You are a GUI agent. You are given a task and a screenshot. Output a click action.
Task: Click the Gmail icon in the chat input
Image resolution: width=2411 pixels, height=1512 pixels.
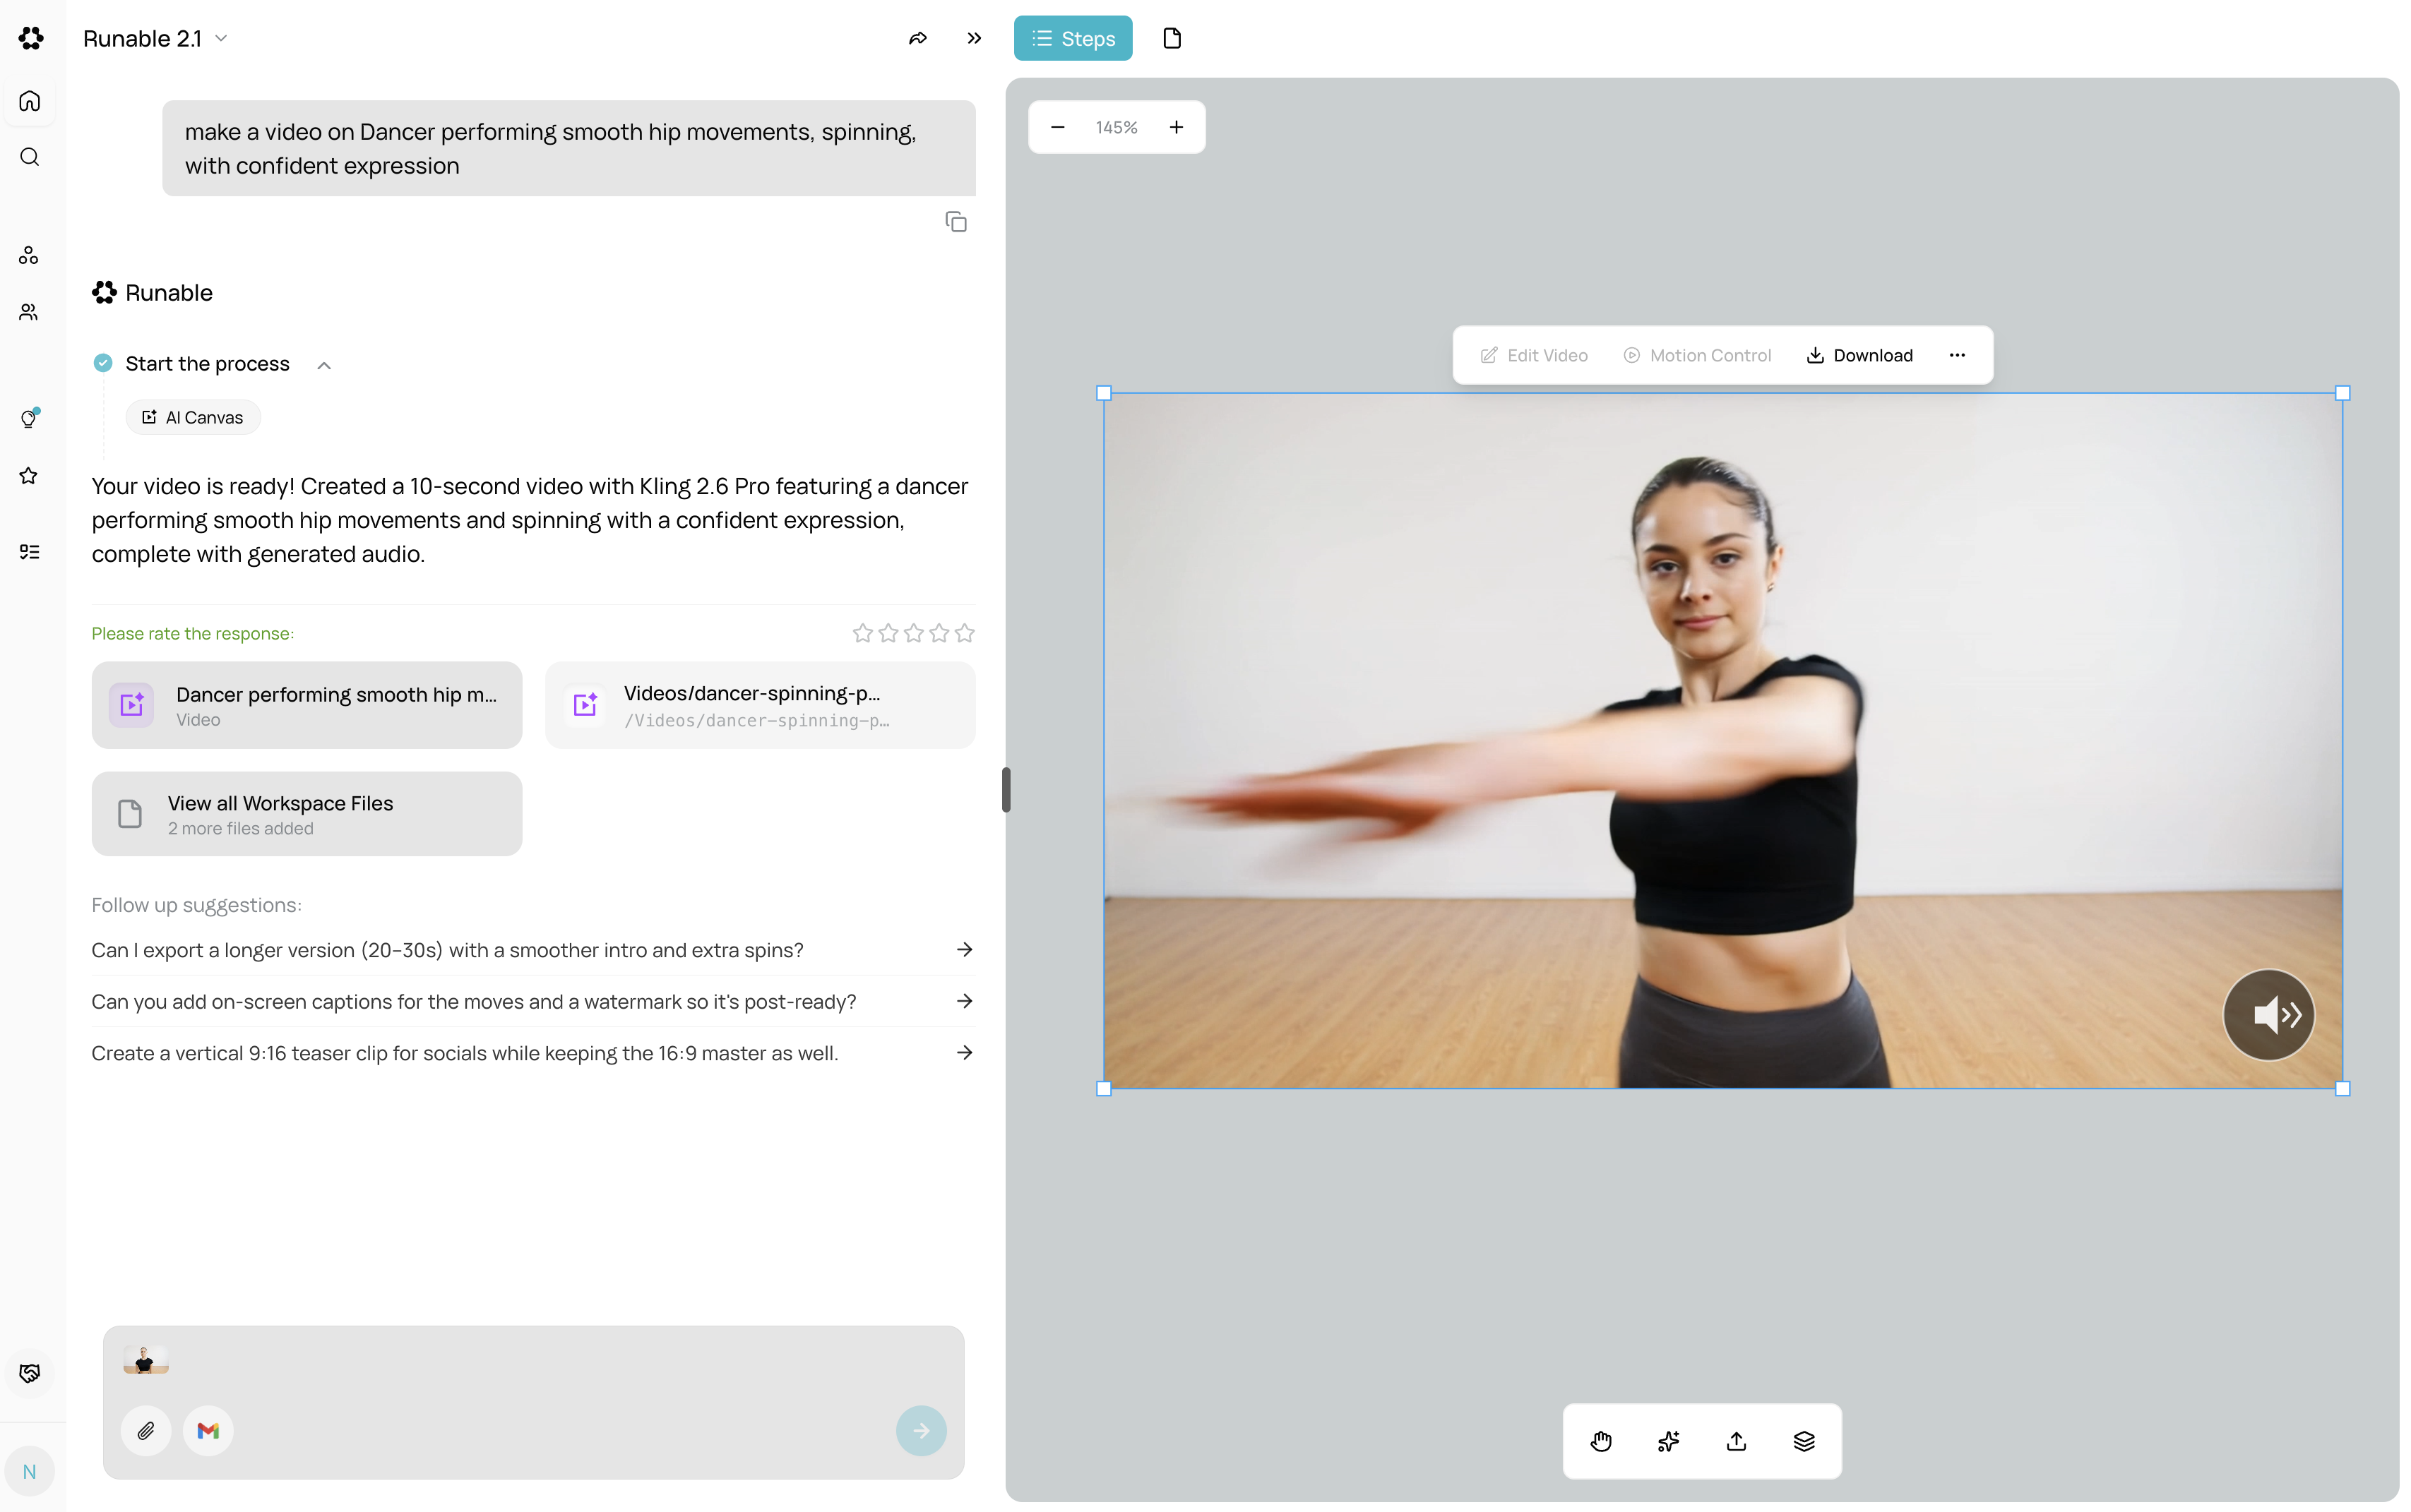[208, 1431]
